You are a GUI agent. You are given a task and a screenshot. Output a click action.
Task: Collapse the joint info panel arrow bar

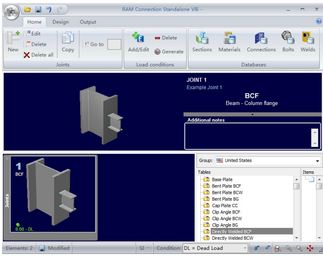252,114
